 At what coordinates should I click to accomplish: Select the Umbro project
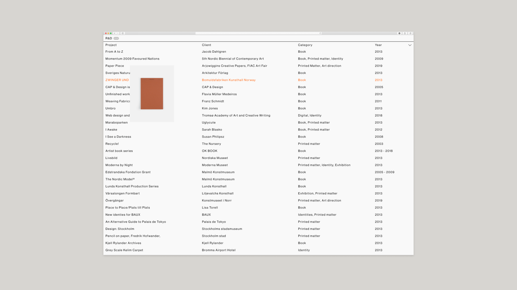click(110, 108)
